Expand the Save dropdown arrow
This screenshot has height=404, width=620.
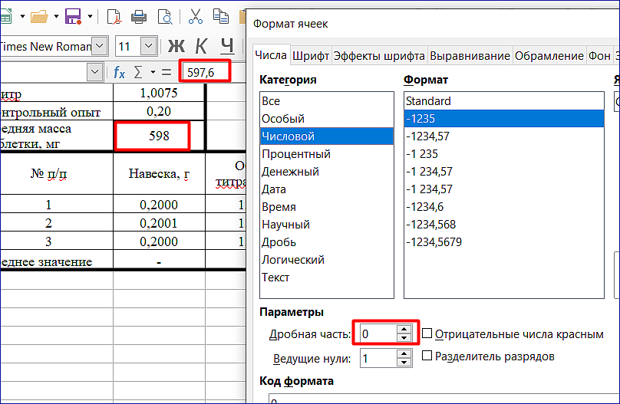click(90, 17)
